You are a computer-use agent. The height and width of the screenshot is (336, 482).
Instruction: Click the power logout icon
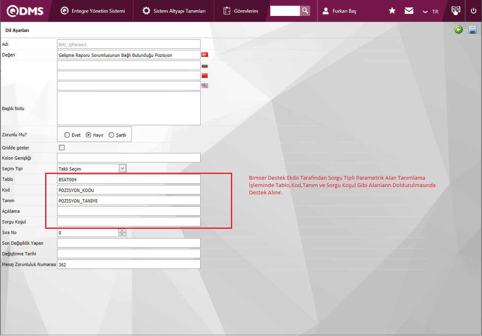point(473,11)
